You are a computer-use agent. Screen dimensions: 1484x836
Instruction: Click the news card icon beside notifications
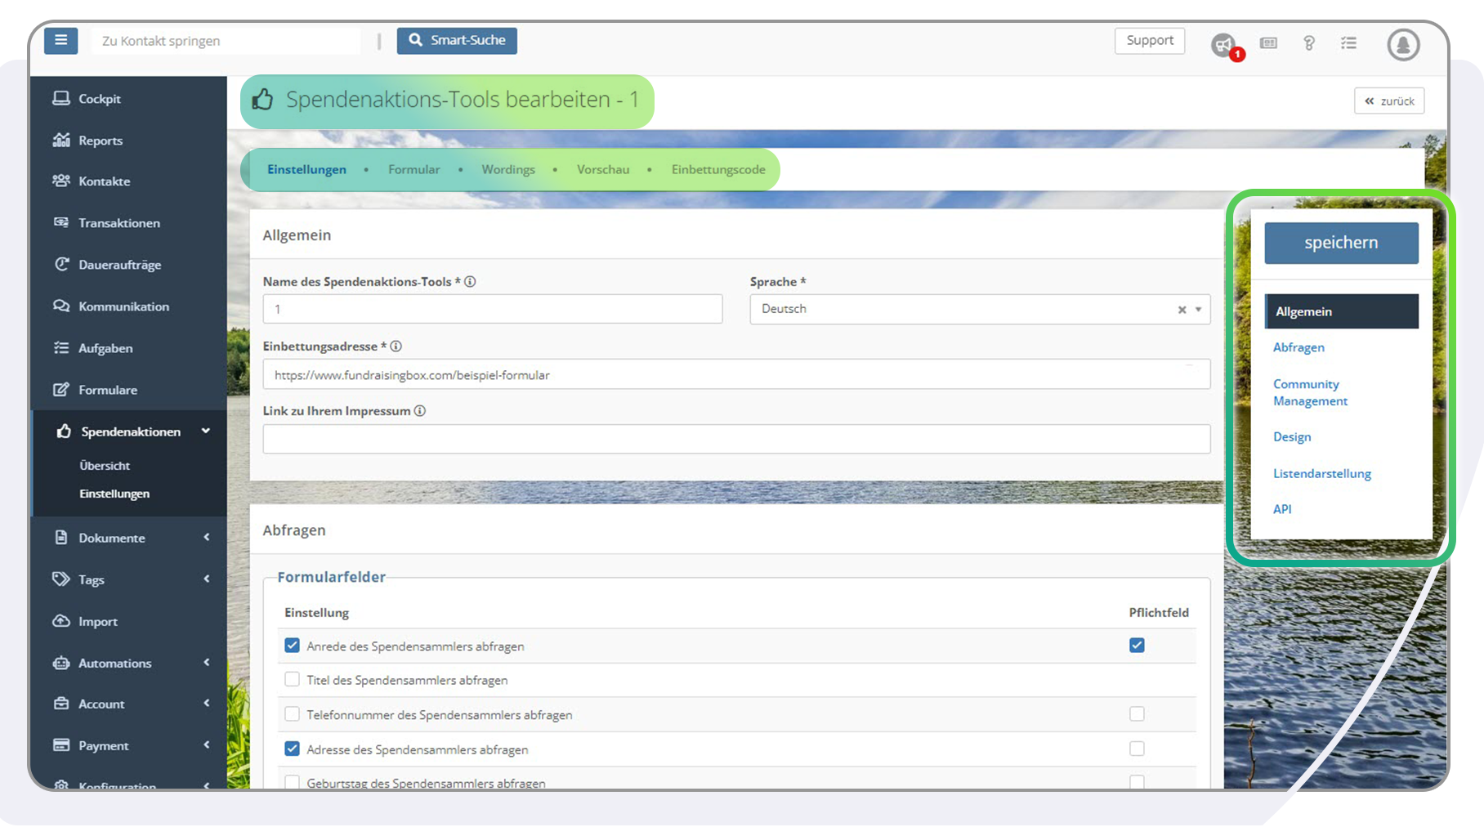tap(1268, 43)
